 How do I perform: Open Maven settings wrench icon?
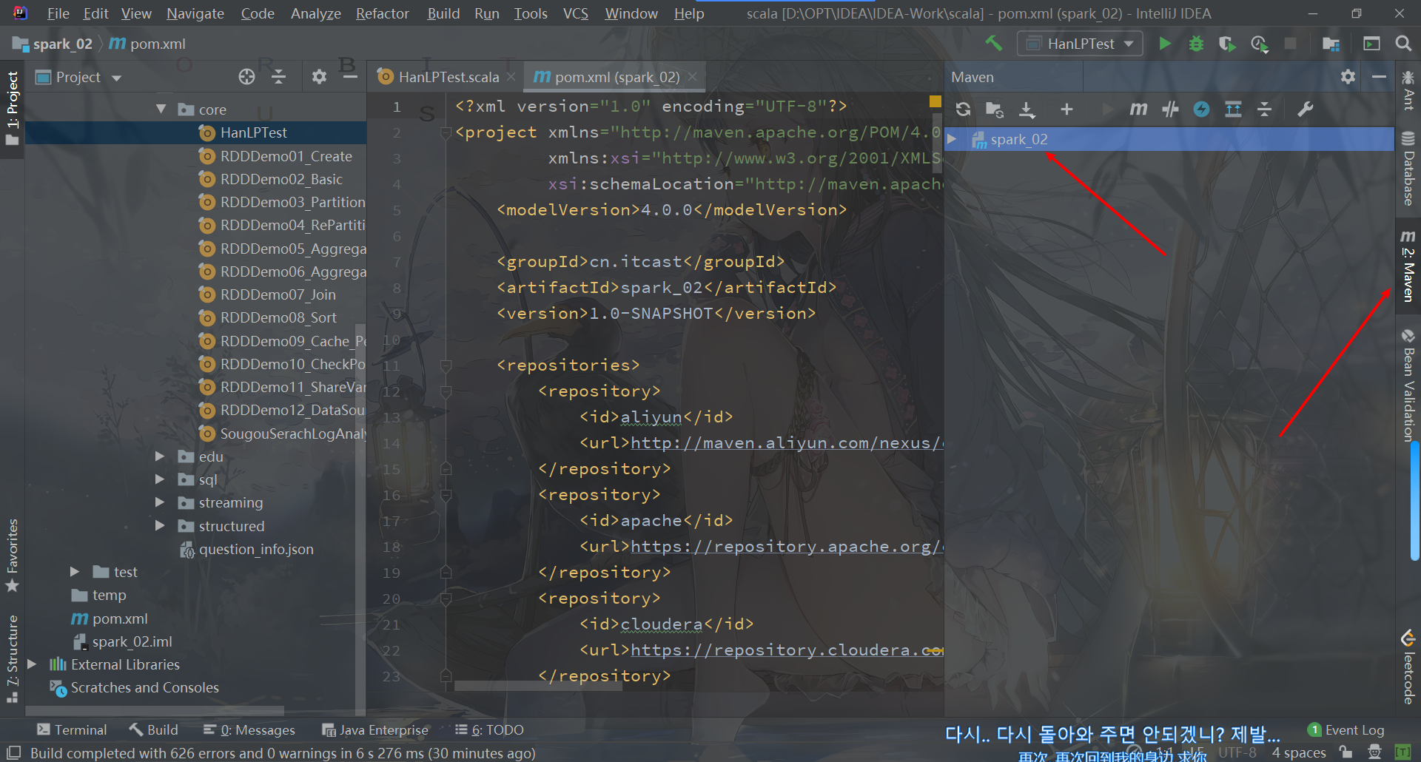click(x=1305, y=109)
